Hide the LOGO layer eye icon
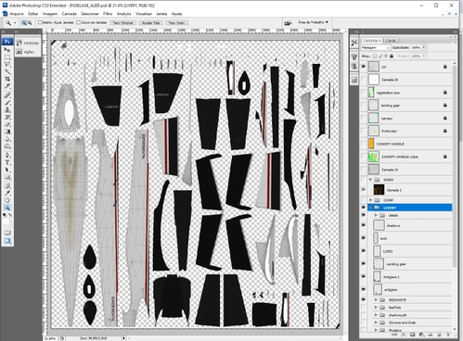The width and height of the screenshot is (463, 341). coord(364,251)
